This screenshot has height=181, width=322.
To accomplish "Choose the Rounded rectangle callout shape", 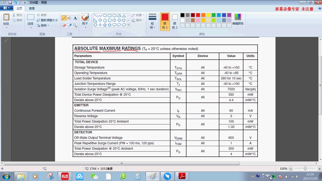I will click(x=114, y=25).
